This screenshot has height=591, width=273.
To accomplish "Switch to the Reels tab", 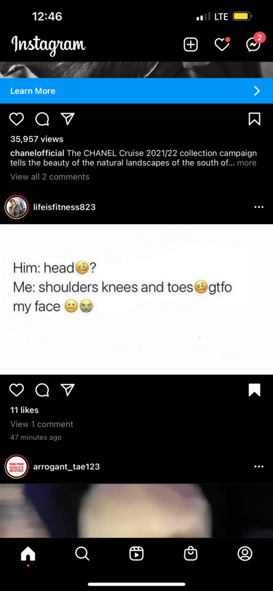I will point(136,553).
